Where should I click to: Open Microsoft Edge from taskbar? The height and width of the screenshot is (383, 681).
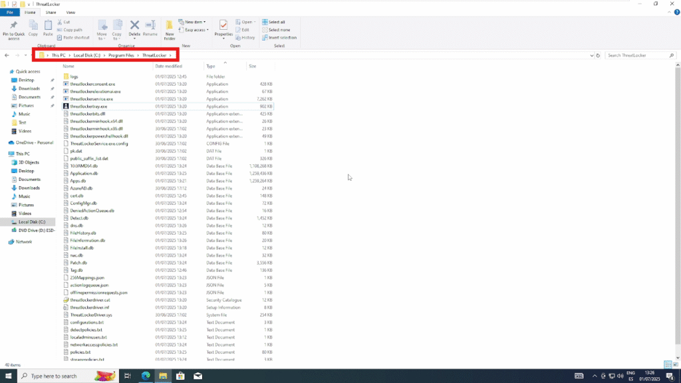tap(146, 376)
